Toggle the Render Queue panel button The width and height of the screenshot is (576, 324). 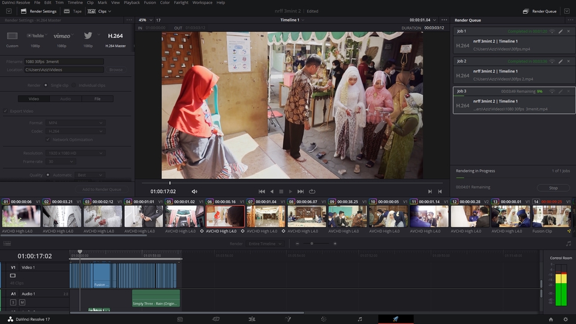pos(540,11)
